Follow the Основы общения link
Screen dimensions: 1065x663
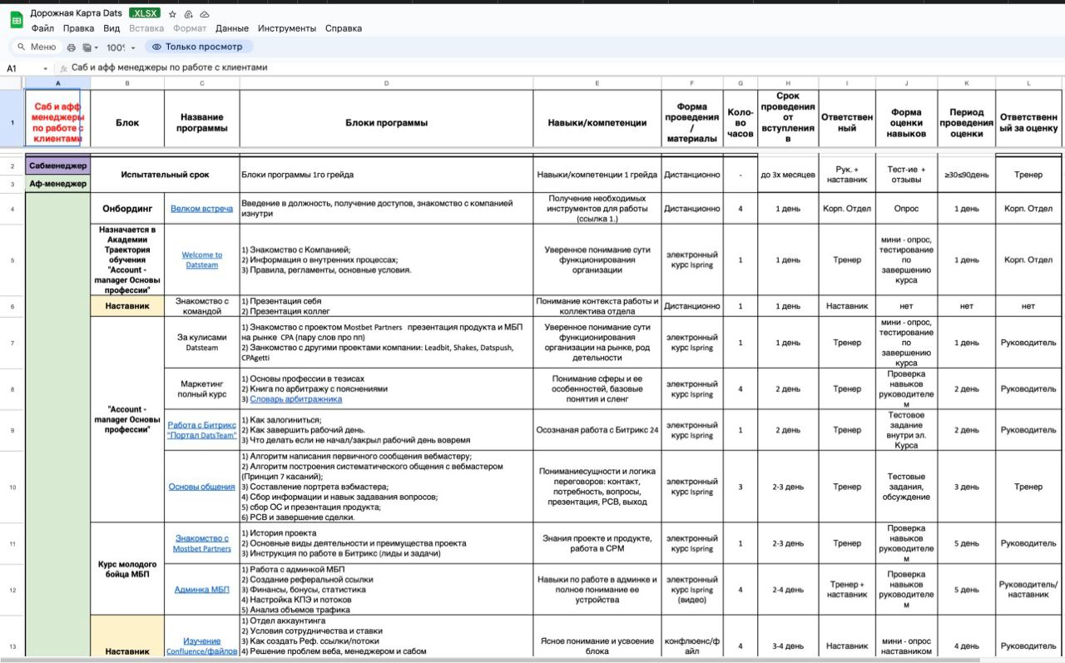pos(201,487)
